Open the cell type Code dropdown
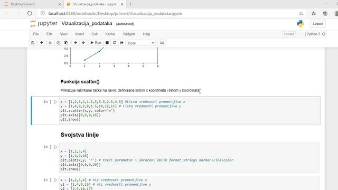The width and height of the screenshot is (338, 190). (x=141, y=43)
